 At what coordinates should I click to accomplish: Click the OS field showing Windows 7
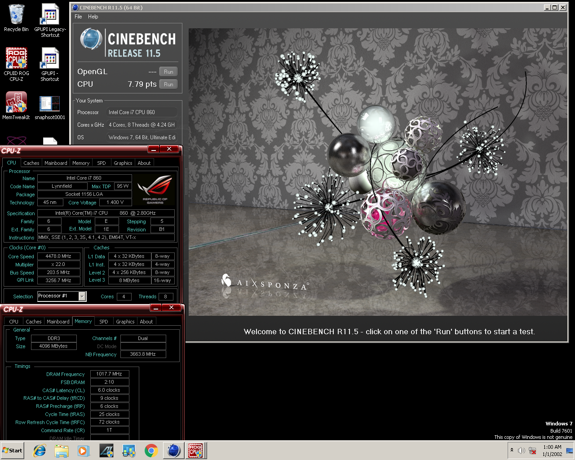tap(142, 137)
